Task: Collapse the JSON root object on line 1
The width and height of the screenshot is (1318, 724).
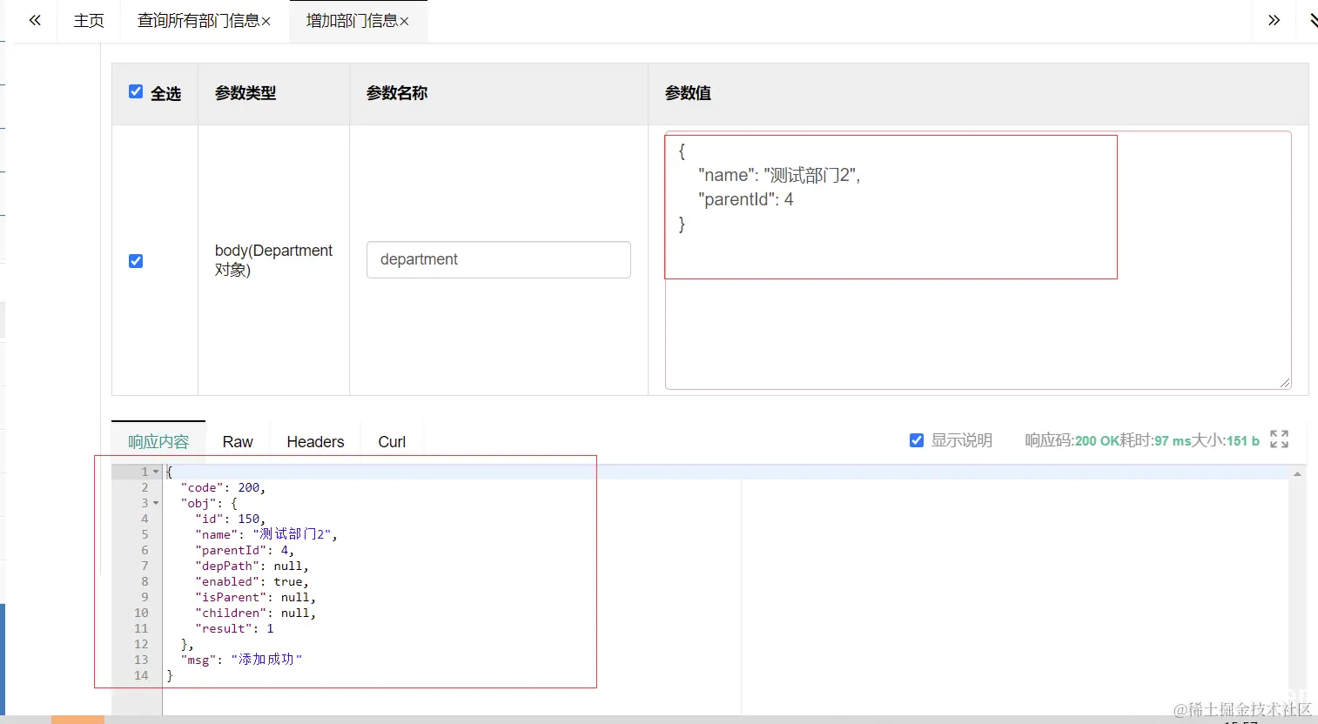Action: click(154, 471)
